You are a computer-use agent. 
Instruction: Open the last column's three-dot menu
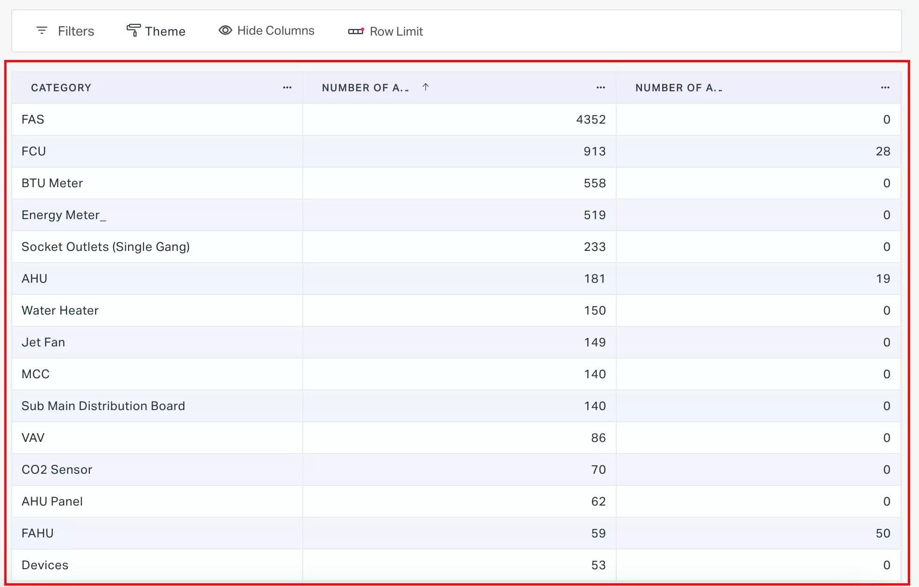coord(885,88)
